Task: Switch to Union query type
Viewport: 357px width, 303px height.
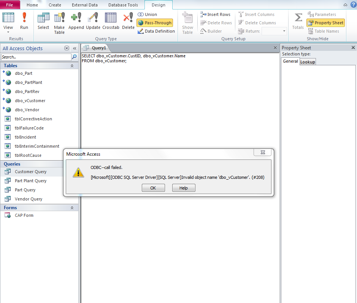Action: pyautogui.click(x=147, y=14)
